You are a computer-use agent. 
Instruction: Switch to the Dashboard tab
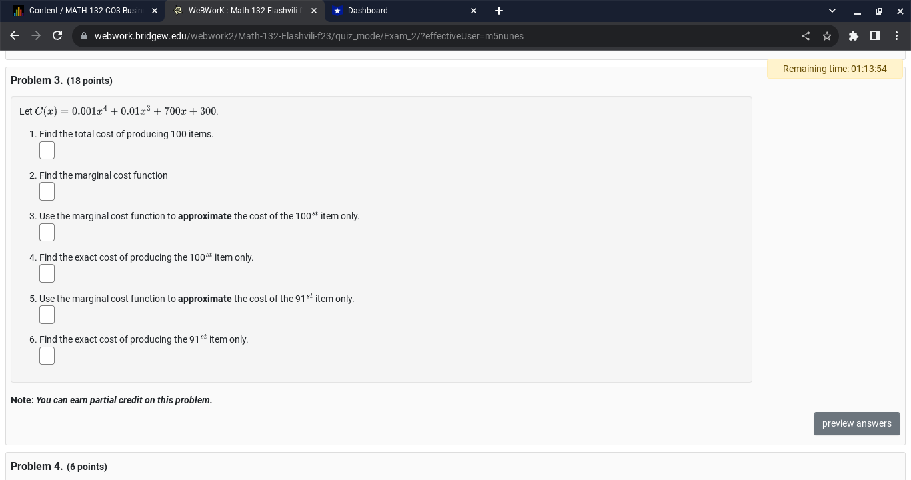(x=393, y=11)
